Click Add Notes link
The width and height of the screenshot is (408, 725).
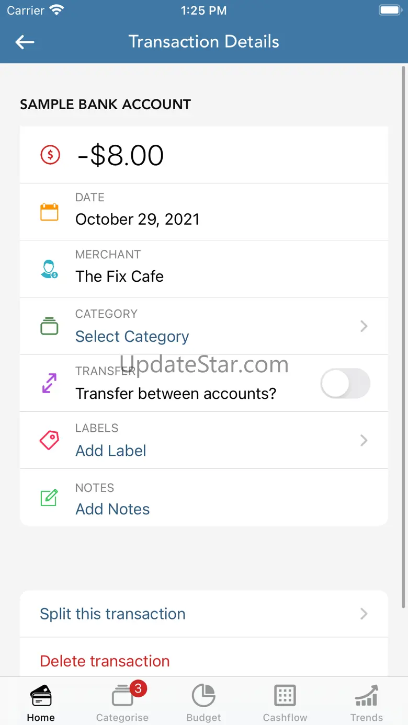[112, 509]
